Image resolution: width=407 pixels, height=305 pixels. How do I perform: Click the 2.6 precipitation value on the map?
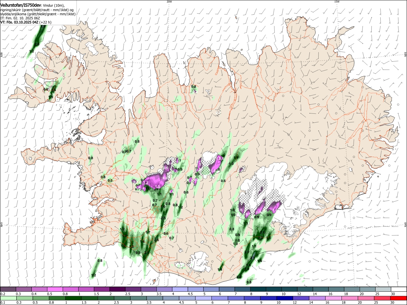click(x=156, y=240)
